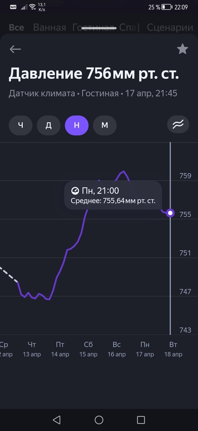Screen dimensions: 198x431
Task: Open the Сценарии tab
Action: [170, 28]
